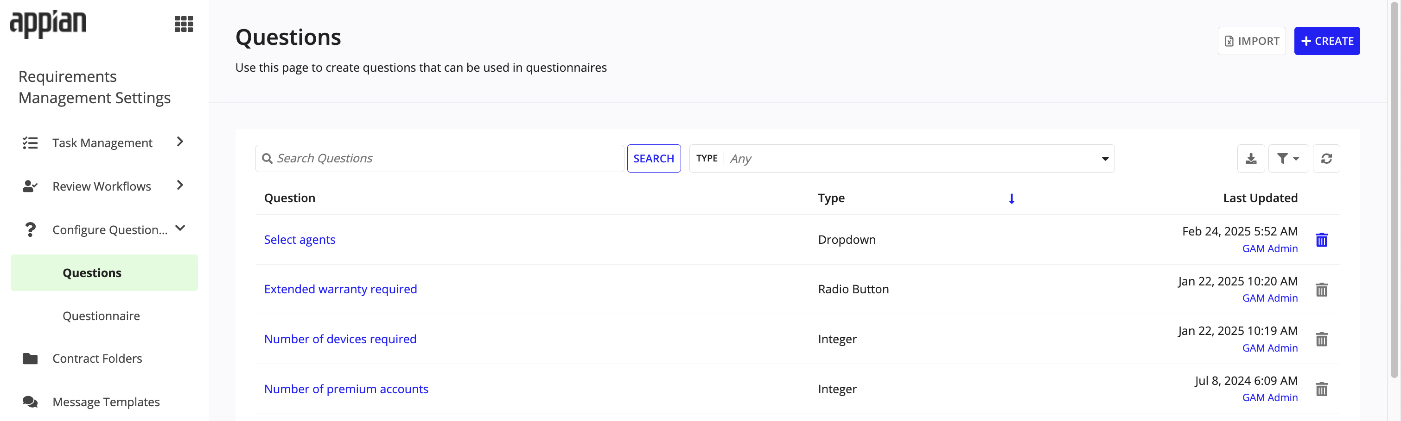Expand the Review Workflows chevron
1401x421 pixels.
point(180,185)
